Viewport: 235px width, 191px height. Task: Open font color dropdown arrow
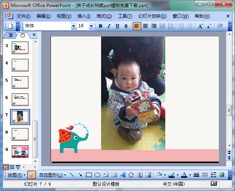190,175
